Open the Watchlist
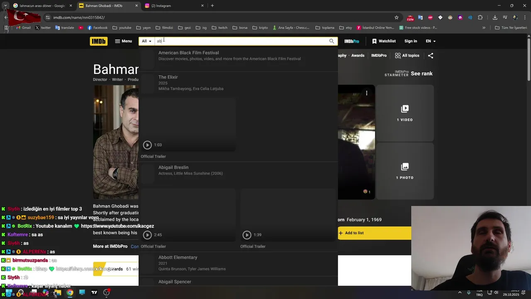Image resolution: width=531 pixels, height=299 pixels. pos(384,41)
